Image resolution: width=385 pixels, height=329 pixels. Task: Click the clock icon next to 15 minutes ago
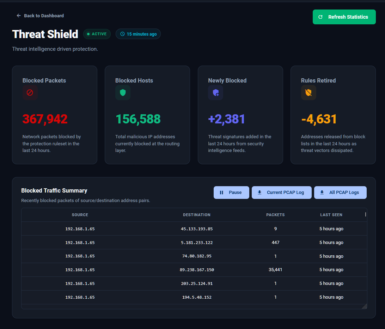(122, 34)
